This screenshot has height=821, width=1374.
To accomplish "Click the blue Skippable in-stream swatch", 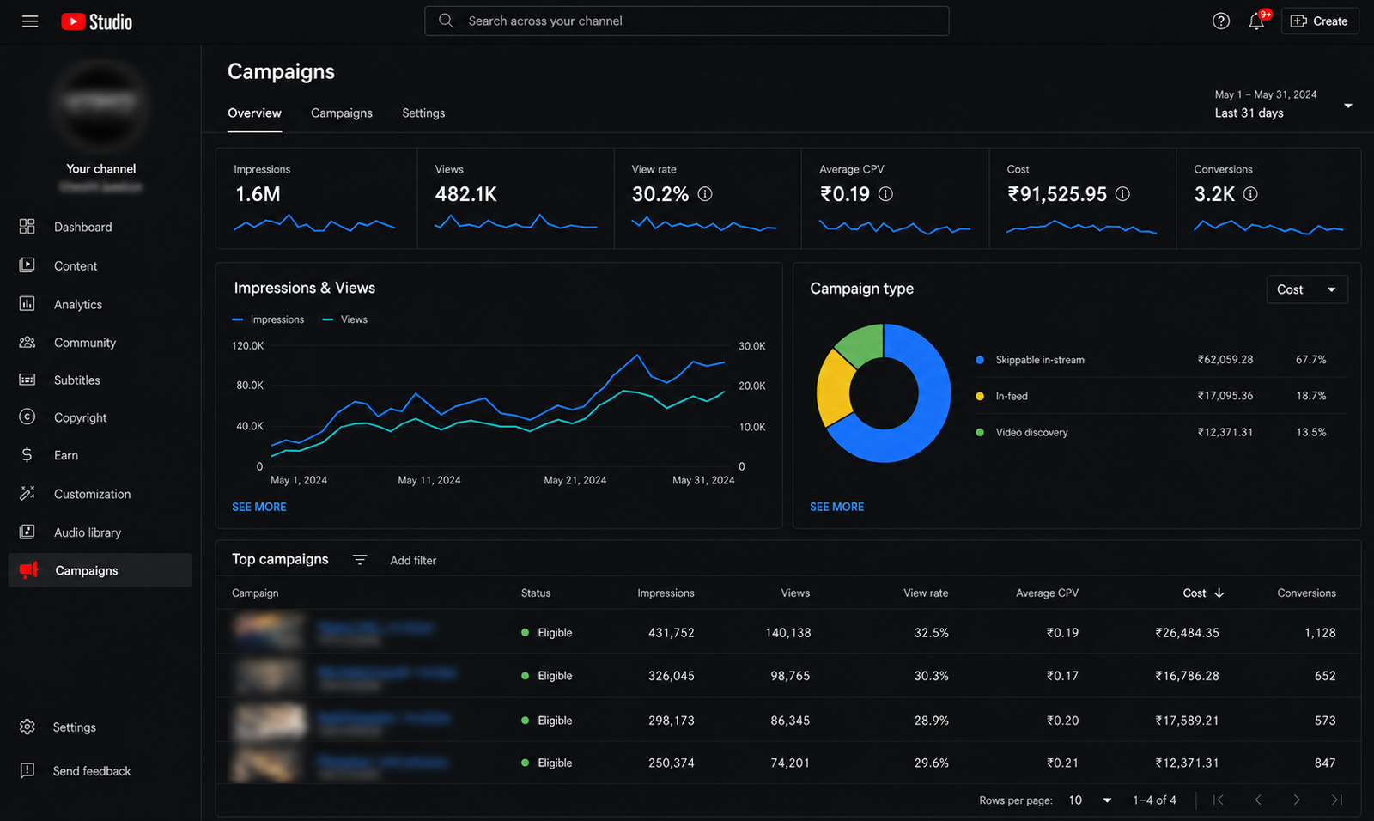I will point(980,360).
